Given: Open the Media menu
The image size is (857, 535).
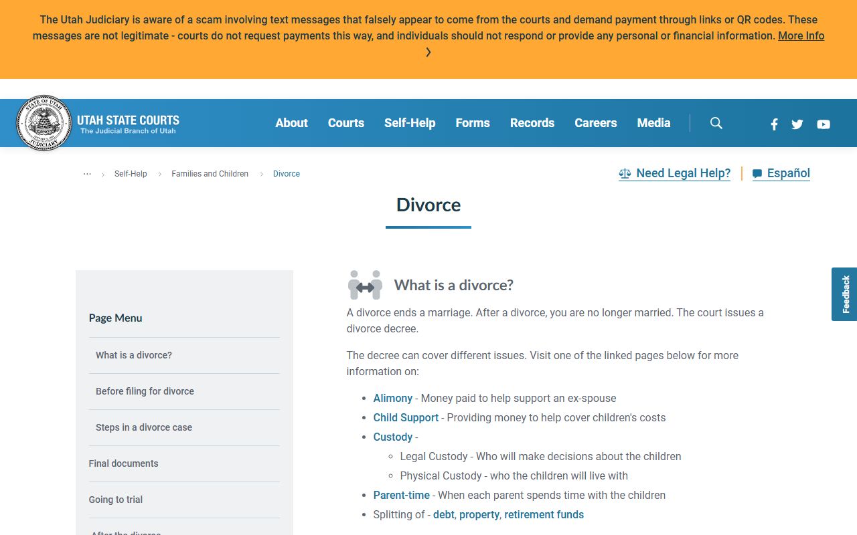Looking at the screenshot, I should 653,123.
